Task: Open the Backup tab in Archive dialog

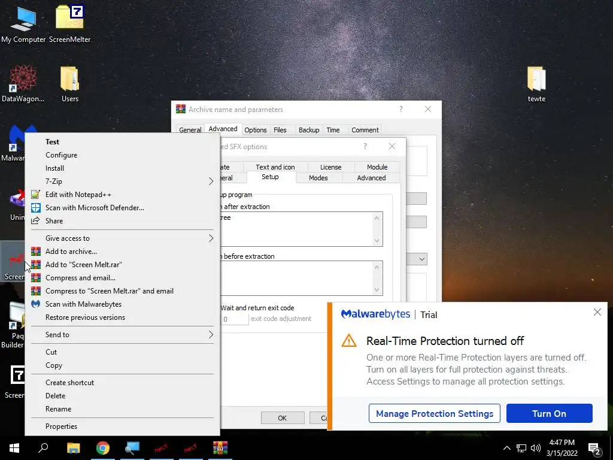Action: [309, 130]
